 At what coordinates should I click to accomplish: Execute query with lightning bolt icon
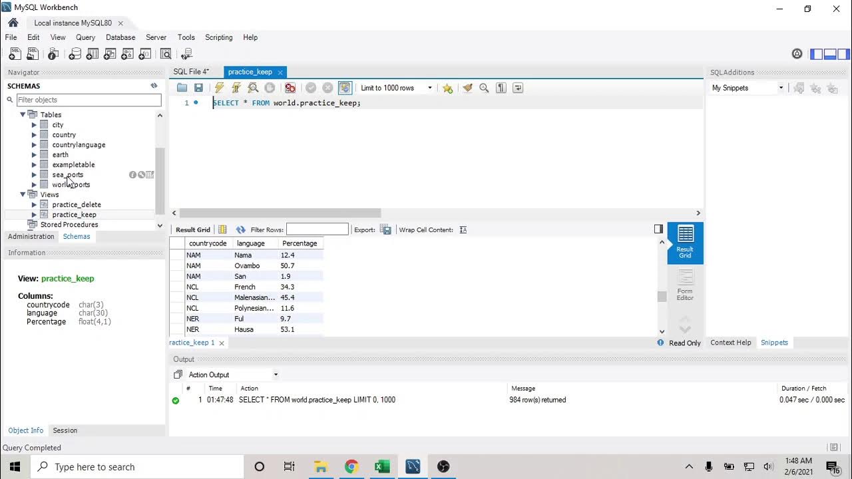(219, 88)
